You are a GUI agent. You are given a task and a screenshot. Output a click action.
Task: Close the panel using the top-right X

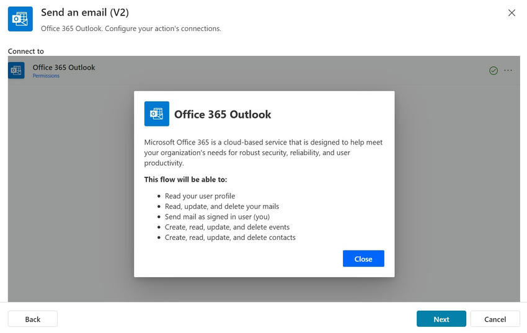click(511, 13)
